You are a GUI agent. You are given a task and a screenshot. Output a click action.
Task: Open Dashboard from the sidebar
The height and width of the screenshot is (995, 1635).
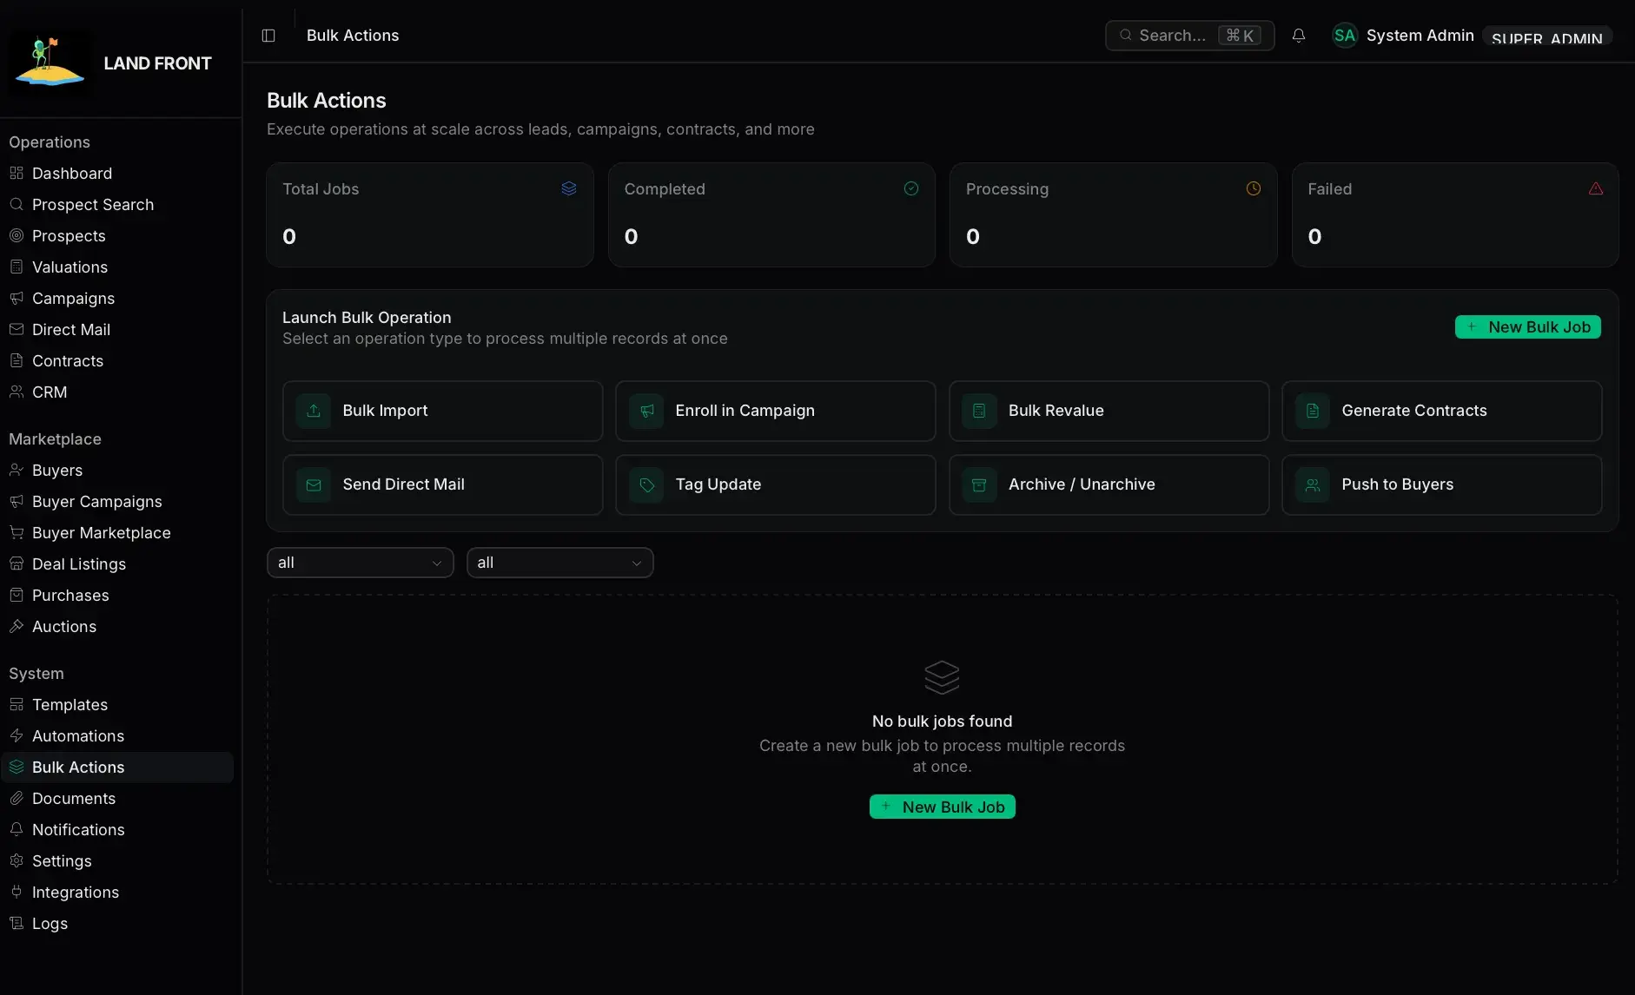117,173
